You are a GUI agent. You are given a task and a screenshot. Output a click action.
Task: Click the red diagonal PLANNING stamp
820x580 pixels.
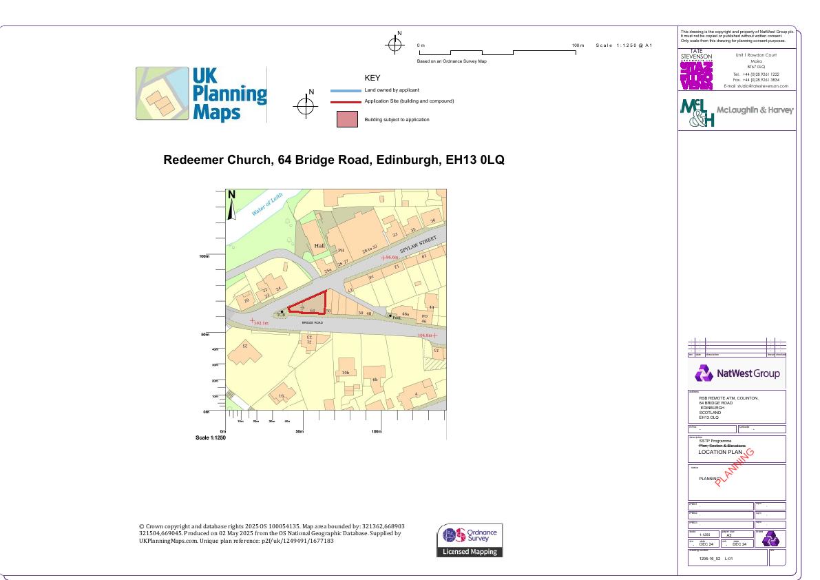735,467
